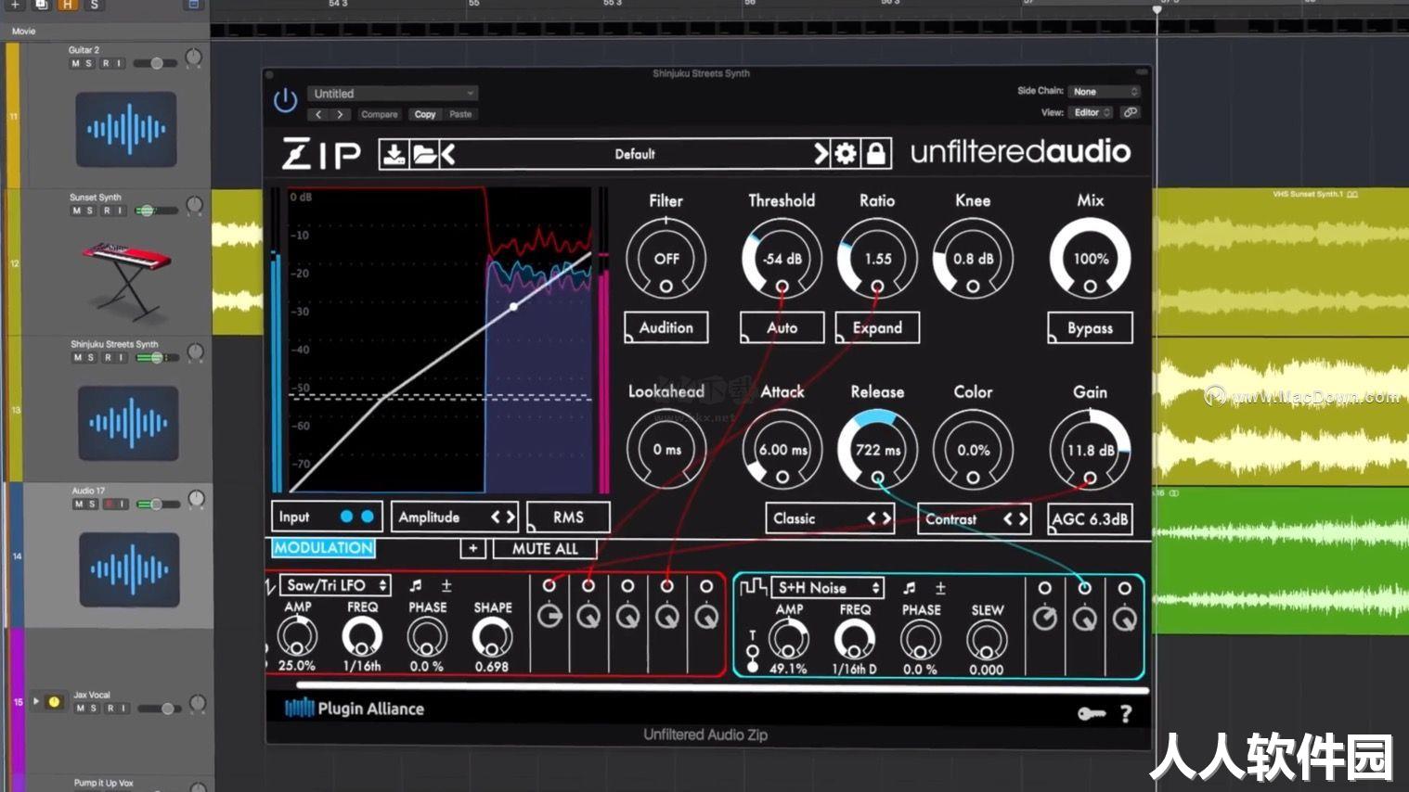Viewport: 1409px width, 792px height.
Task: Click Guitar 2 track waveform icon
Action: pyautogui.click(x=126, y=129)
